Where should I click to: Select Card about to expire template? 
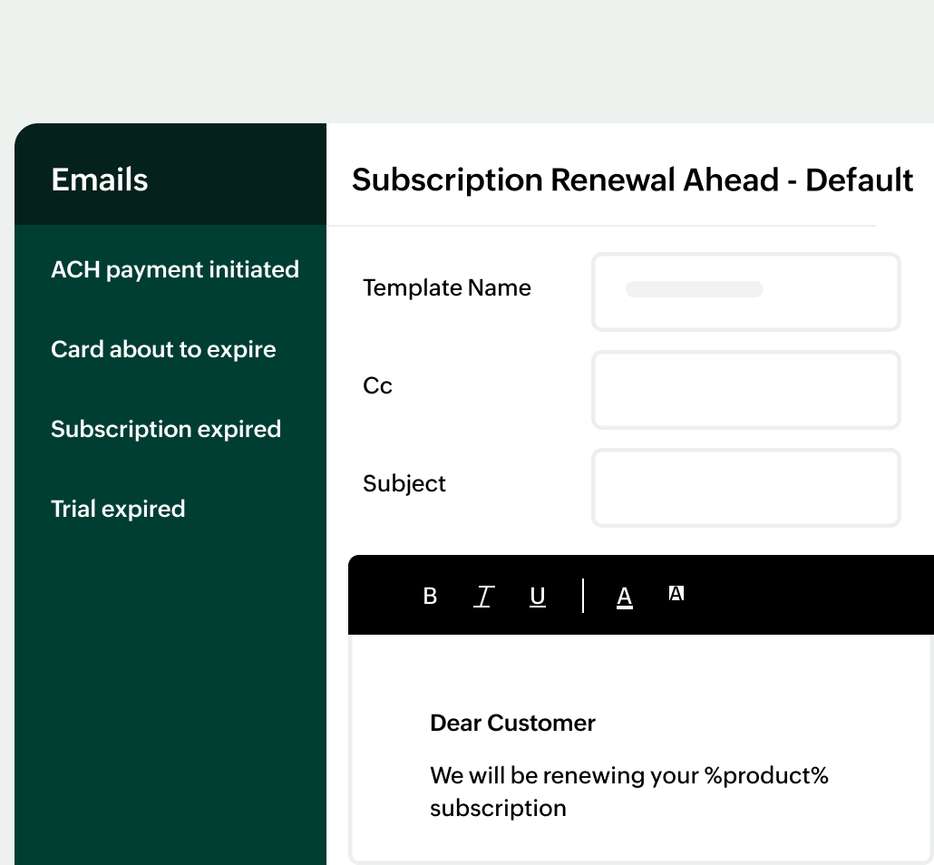tap(163, 349)
